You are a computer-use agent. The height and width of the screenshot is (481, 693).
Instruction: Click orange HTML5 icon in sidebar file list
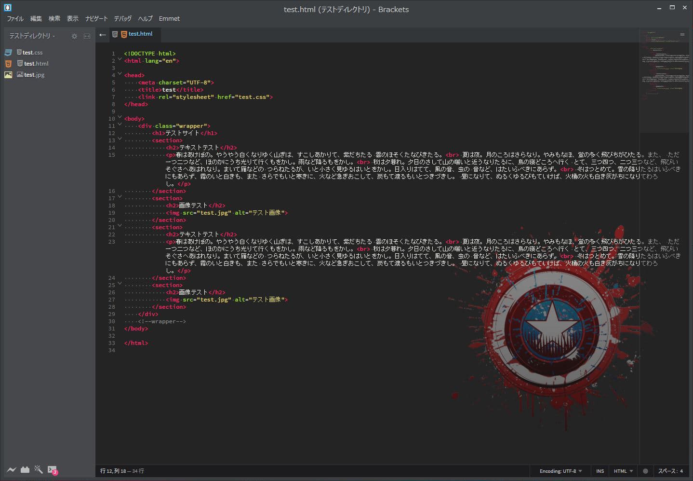pos(8,64)
